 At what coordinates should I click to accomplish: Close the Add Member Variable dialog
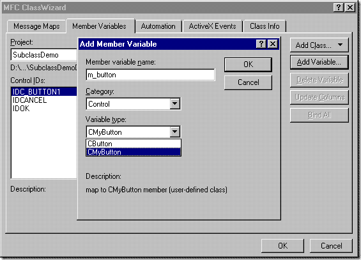point(273,43)
